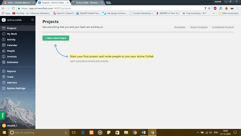Open the YouTube bookmark
The image size is (241, 136).
(18, 13)
